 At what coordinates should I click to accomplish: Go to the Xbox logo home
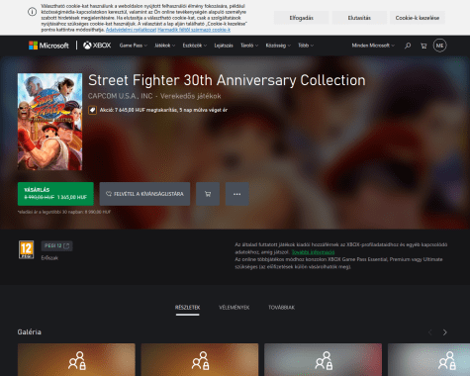(97, 46)
